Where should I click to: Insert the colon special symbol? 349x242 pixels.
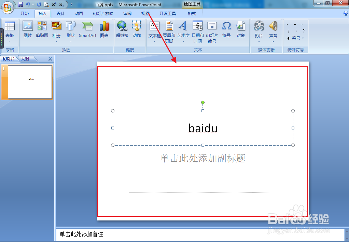[296, 31]
